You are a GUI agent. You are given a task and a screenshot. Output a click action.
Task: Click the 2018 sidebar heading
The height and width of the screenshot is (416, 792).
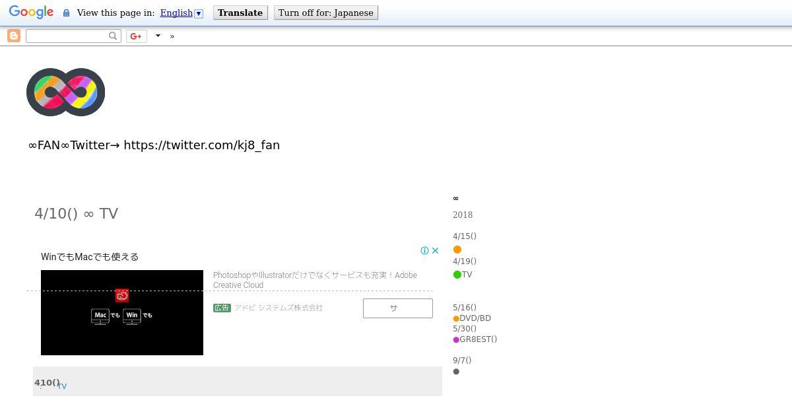(463, 215)
